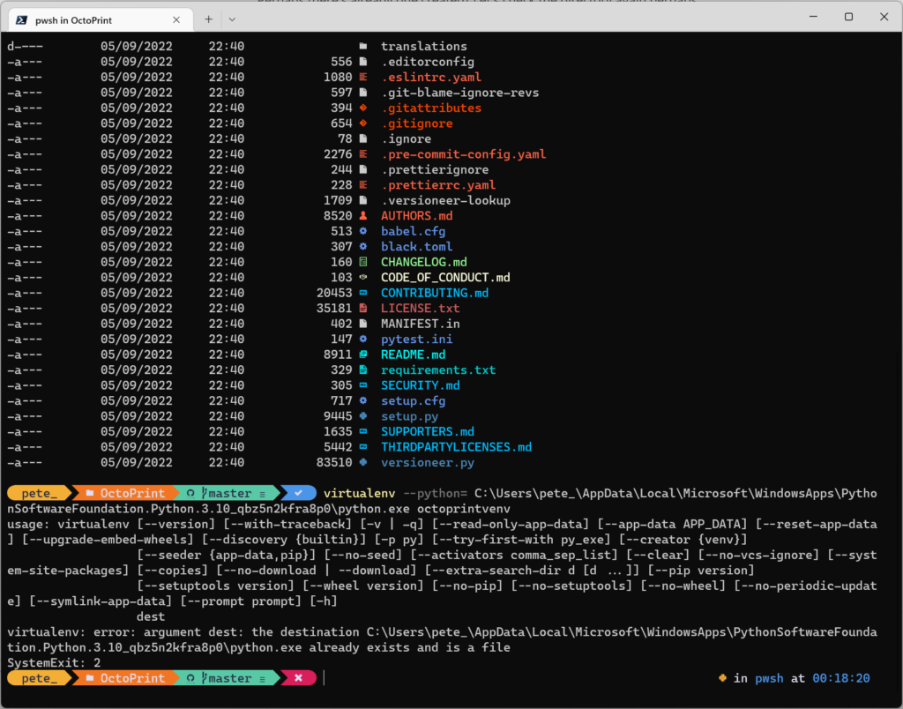The width and height of the screenshot is (903, 709).
Task: Click the gear icon beside black.toml
Action: (363, 247)
